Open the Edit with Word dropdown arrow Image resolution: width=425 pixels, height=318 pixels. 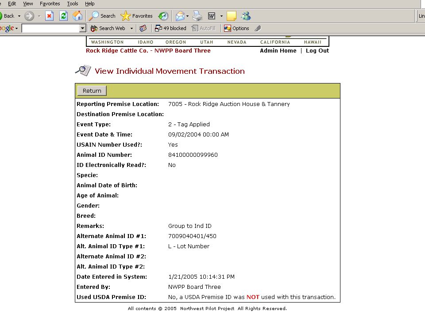[x=221, y=16]
